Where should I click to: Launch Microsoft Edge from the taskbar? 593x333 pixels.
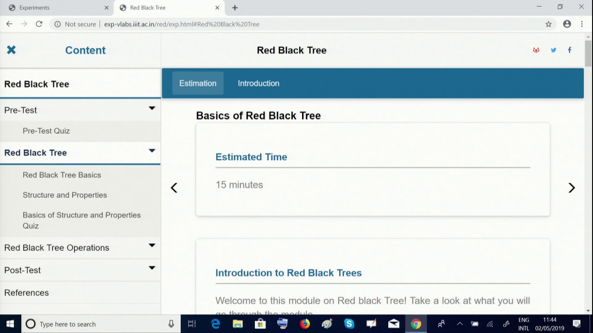(215, 324)
